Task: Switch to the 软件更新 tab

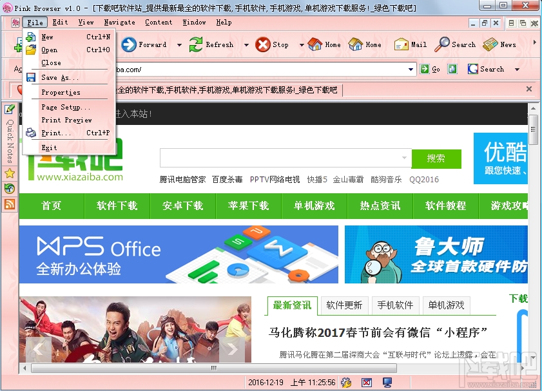Action: [344, 306]
